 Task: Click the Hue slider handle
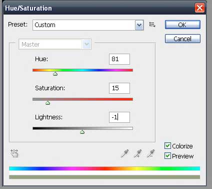(55, 74)
